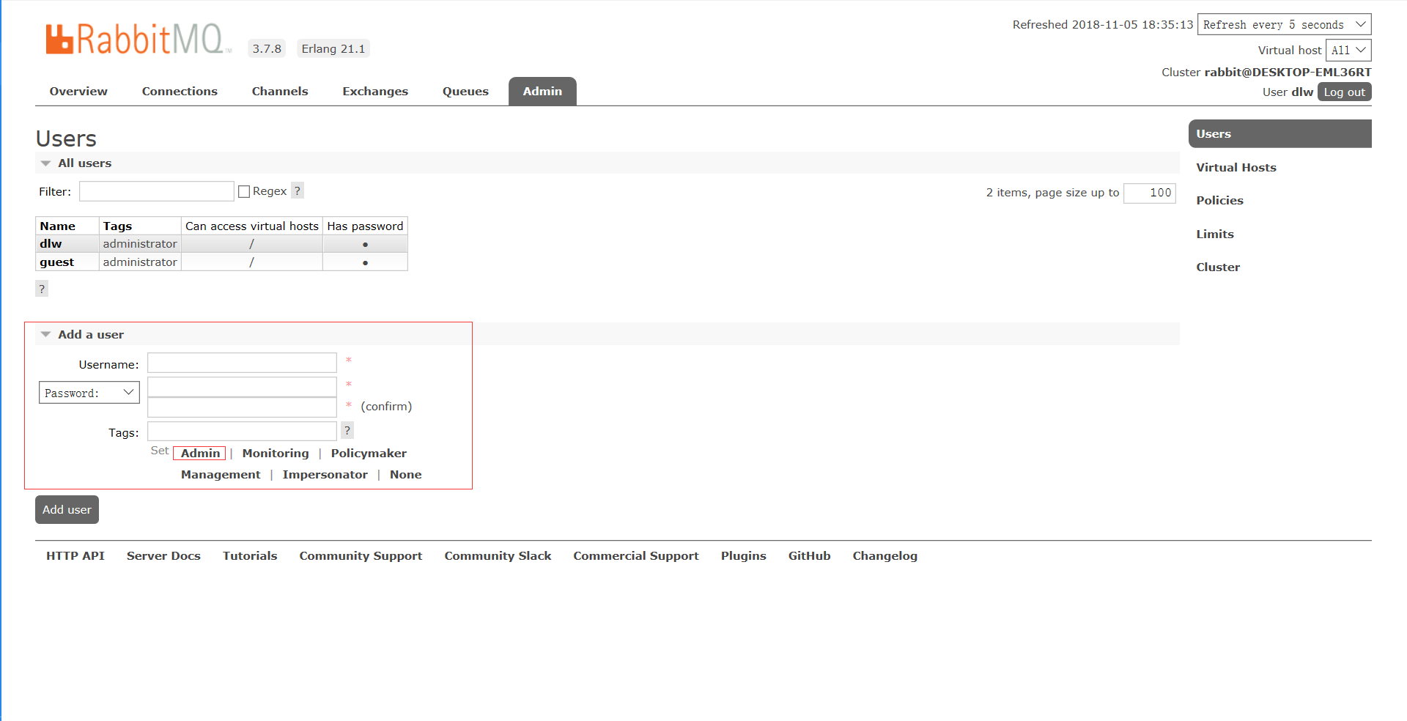Screen dimensions: 1407x721
Task: Enable the Regex checkbox
Action: 244,191
